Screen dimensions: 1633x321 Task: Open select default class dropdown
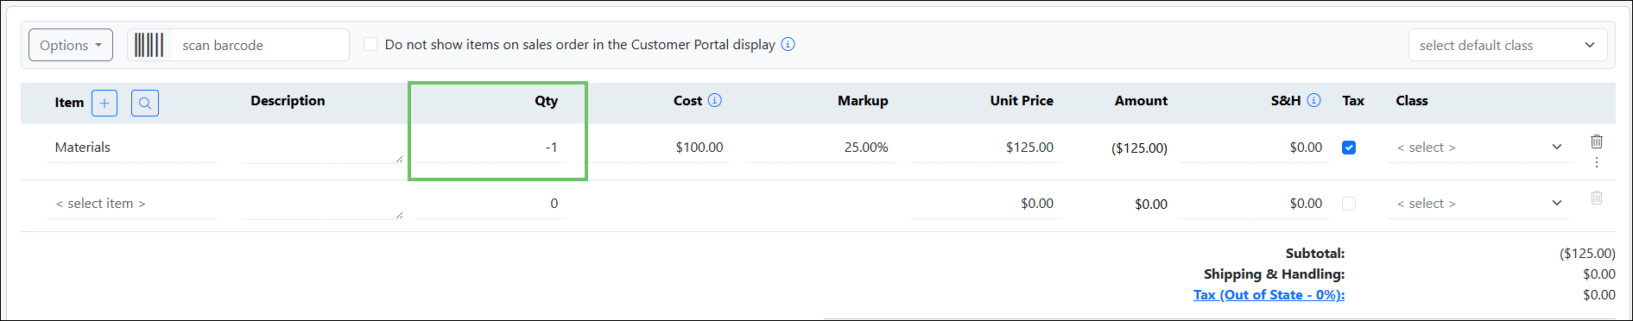[x=1508, y=45]
